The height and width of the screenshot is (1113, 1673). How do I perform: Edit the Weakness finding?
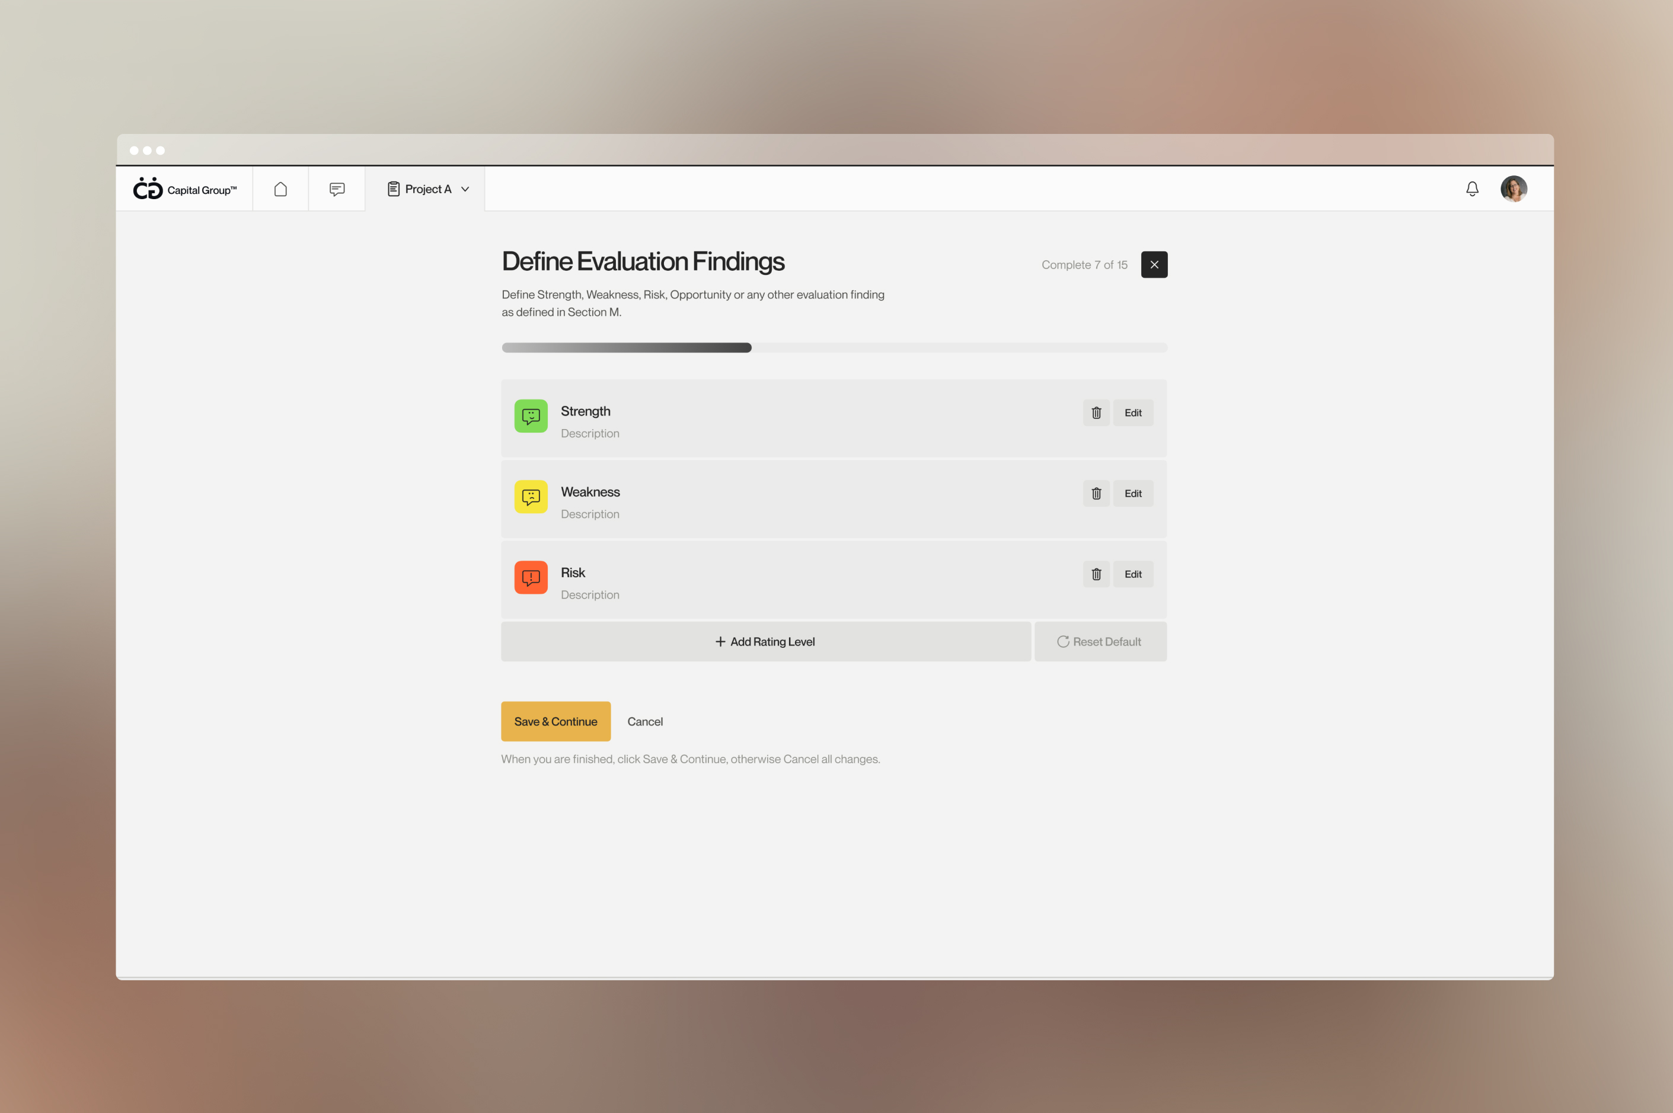click(x=1132, y=493)
